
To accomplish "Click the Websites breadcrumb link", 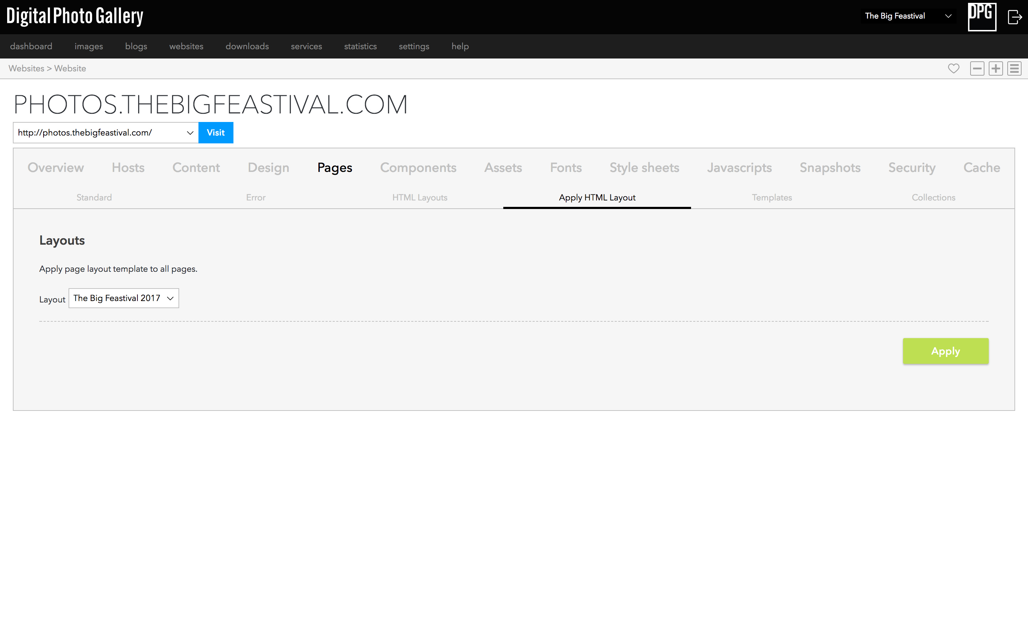I will click(26, 68).
